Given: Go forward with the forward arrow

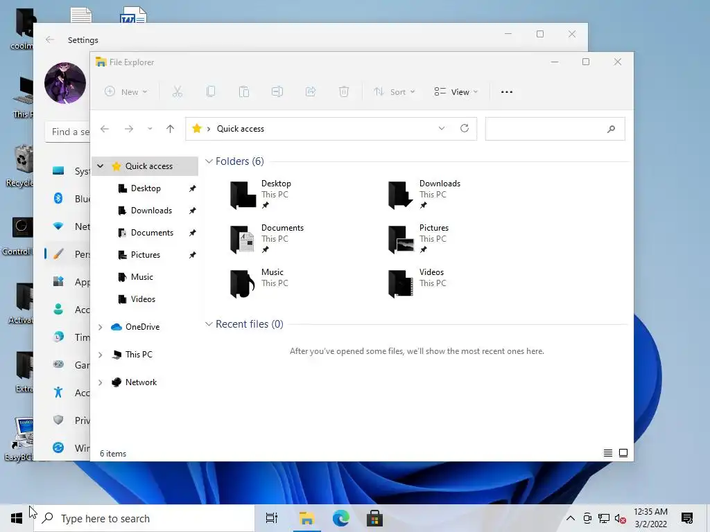Looking at the screenshot, I should coord(129,129).
